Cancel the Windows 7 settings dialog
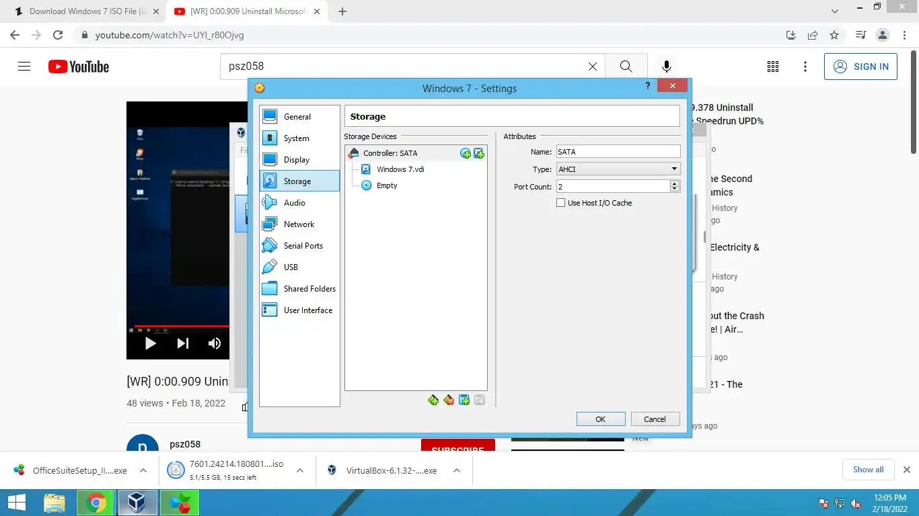 tap(655, 419)
